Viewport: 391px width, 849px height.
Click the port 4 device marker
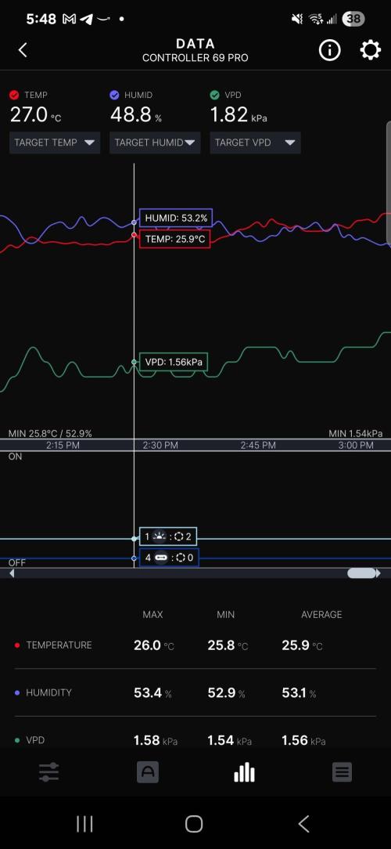pos(169,558)
